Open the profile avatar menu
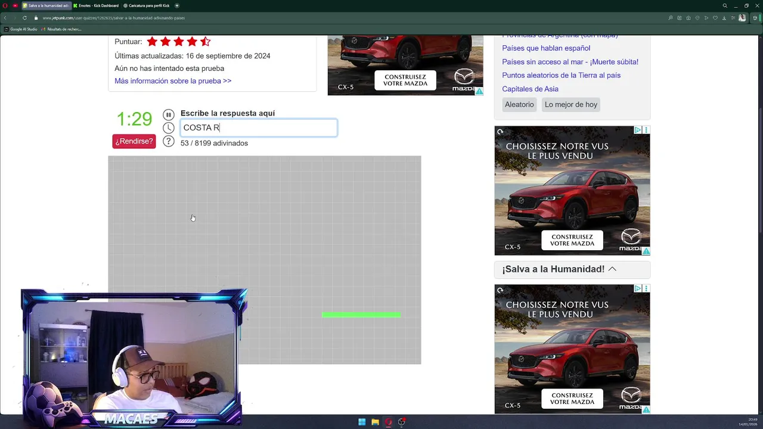Screen dimensions: 763x429 coord(742,18)
